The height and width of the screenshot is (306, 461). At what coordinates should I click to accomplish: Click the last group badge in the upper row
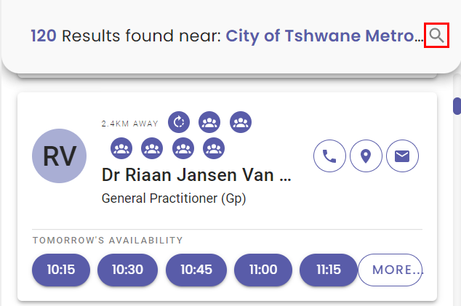[x=241, y=122]
